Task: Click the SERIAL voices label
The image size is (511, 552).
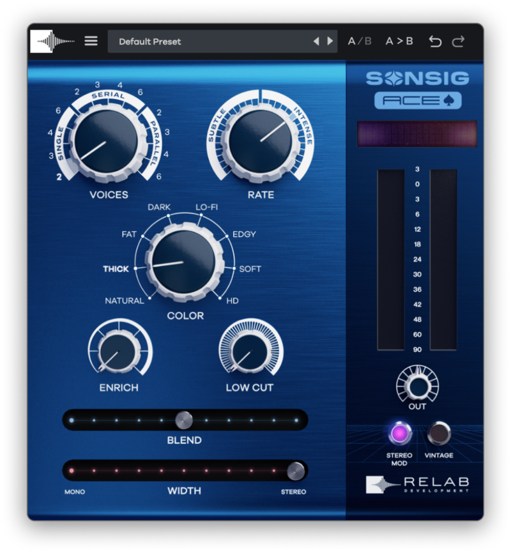Action: 108,95
